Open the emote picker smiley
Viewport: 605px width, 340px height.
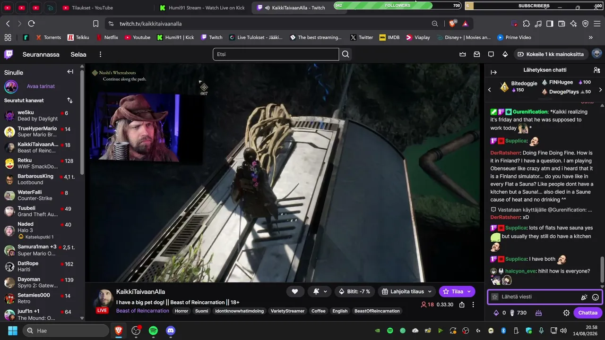(596, 297)
